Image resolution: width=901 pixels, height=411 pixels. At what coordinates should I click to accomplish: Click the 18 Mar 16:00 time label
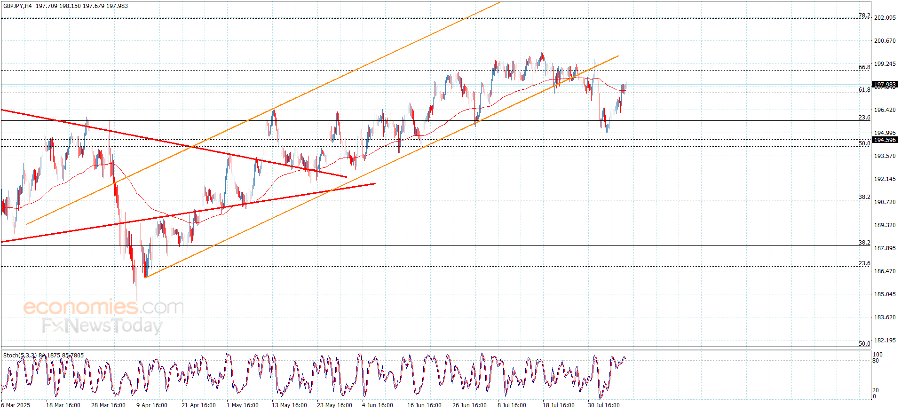63,405
